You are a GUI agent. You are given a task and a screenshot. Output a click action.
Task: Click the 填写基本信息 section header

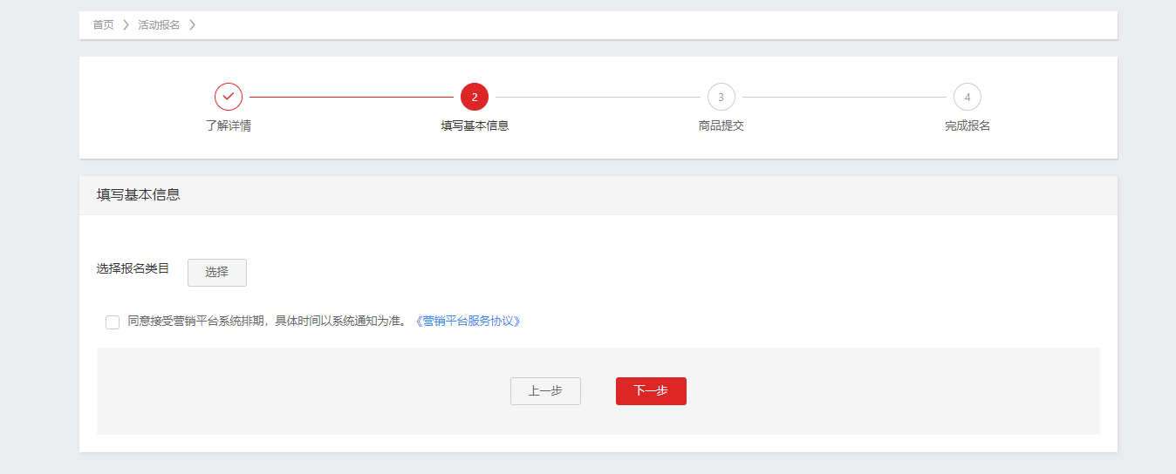[139, 195]
